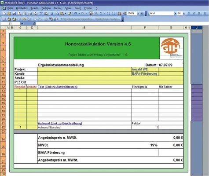Expand the Arial font name dropdown

pos(176,14)
